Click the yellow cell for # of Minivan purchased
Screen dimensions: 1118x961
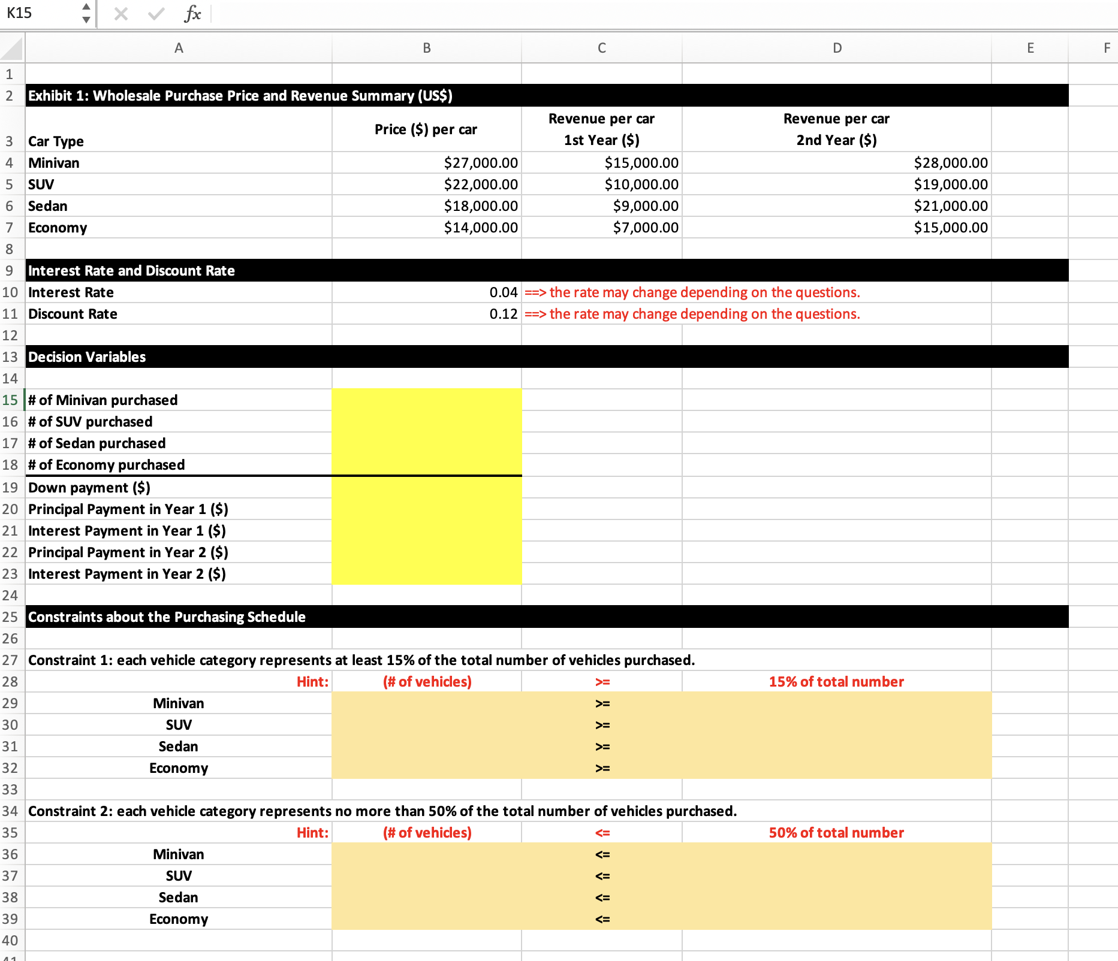(426, 400)
